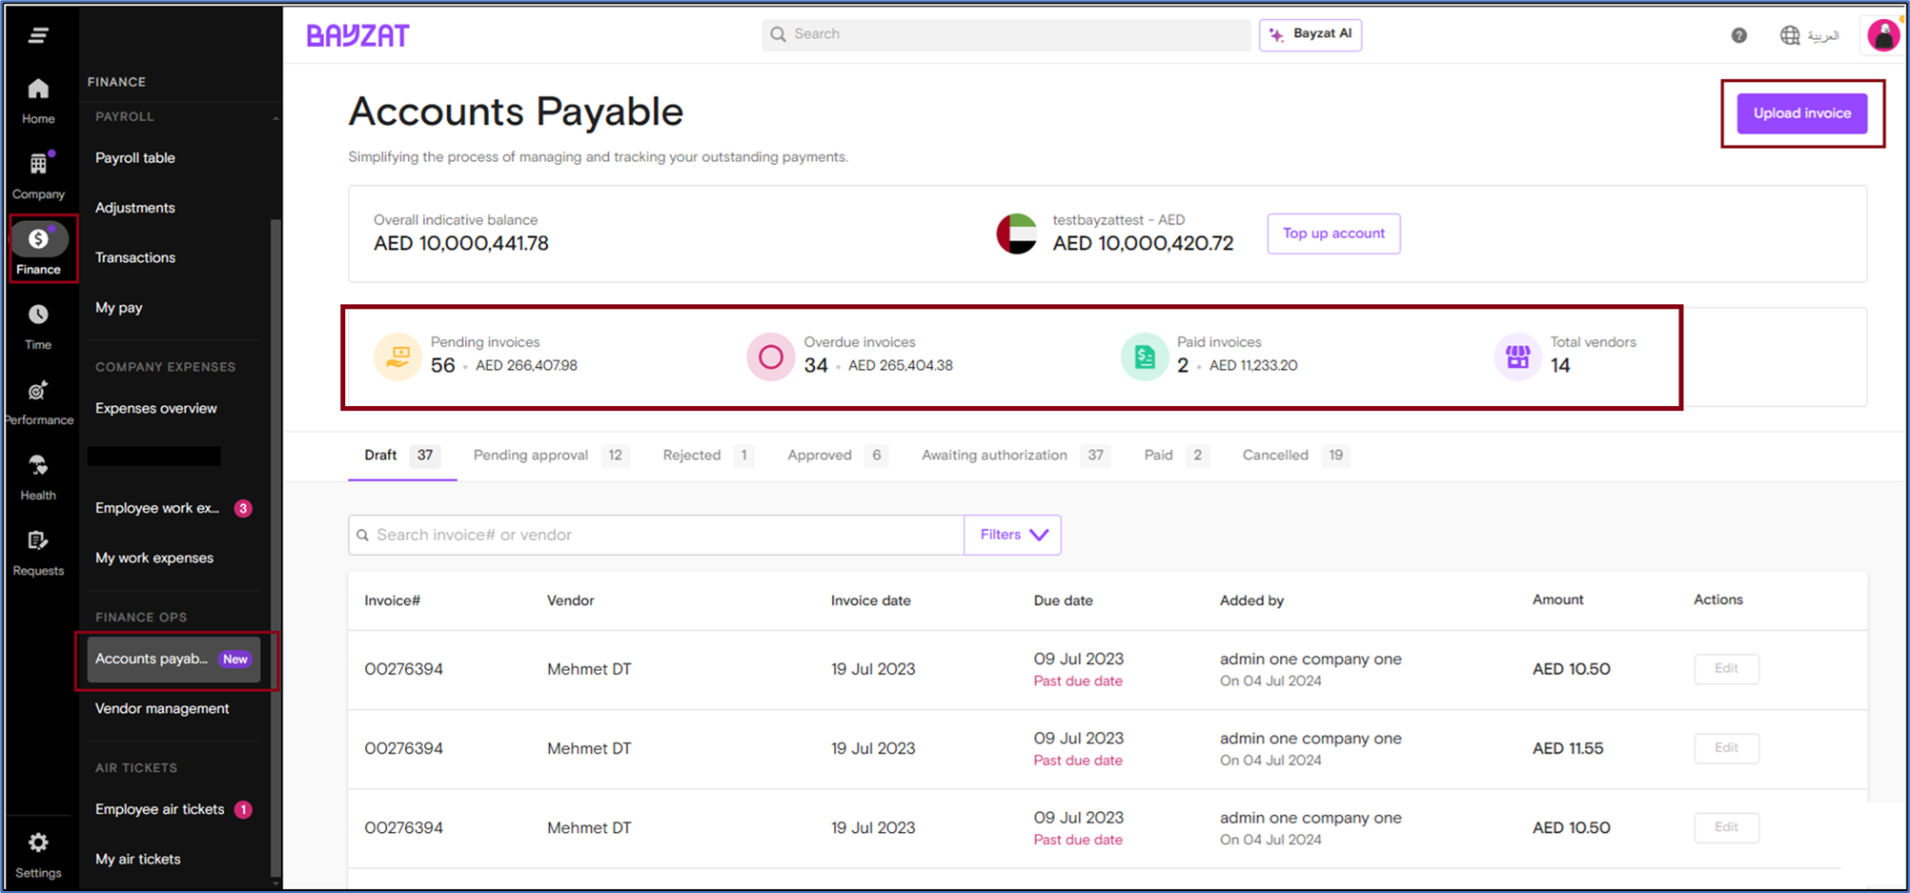Click the Upload invoice button
The width and height of the screenshot is (1910, 893).
pyautogui.click(x=1801, y=113)
